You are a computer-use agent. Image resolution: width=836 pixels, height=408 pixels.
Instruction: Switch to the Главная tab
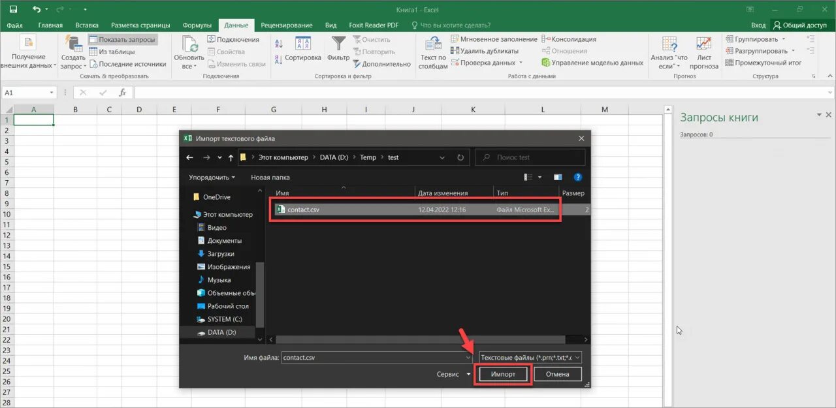point(50,25)
